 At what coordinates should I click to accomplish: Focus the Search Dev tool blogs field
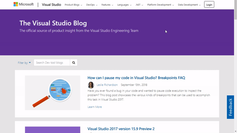[x=52, y=62]
